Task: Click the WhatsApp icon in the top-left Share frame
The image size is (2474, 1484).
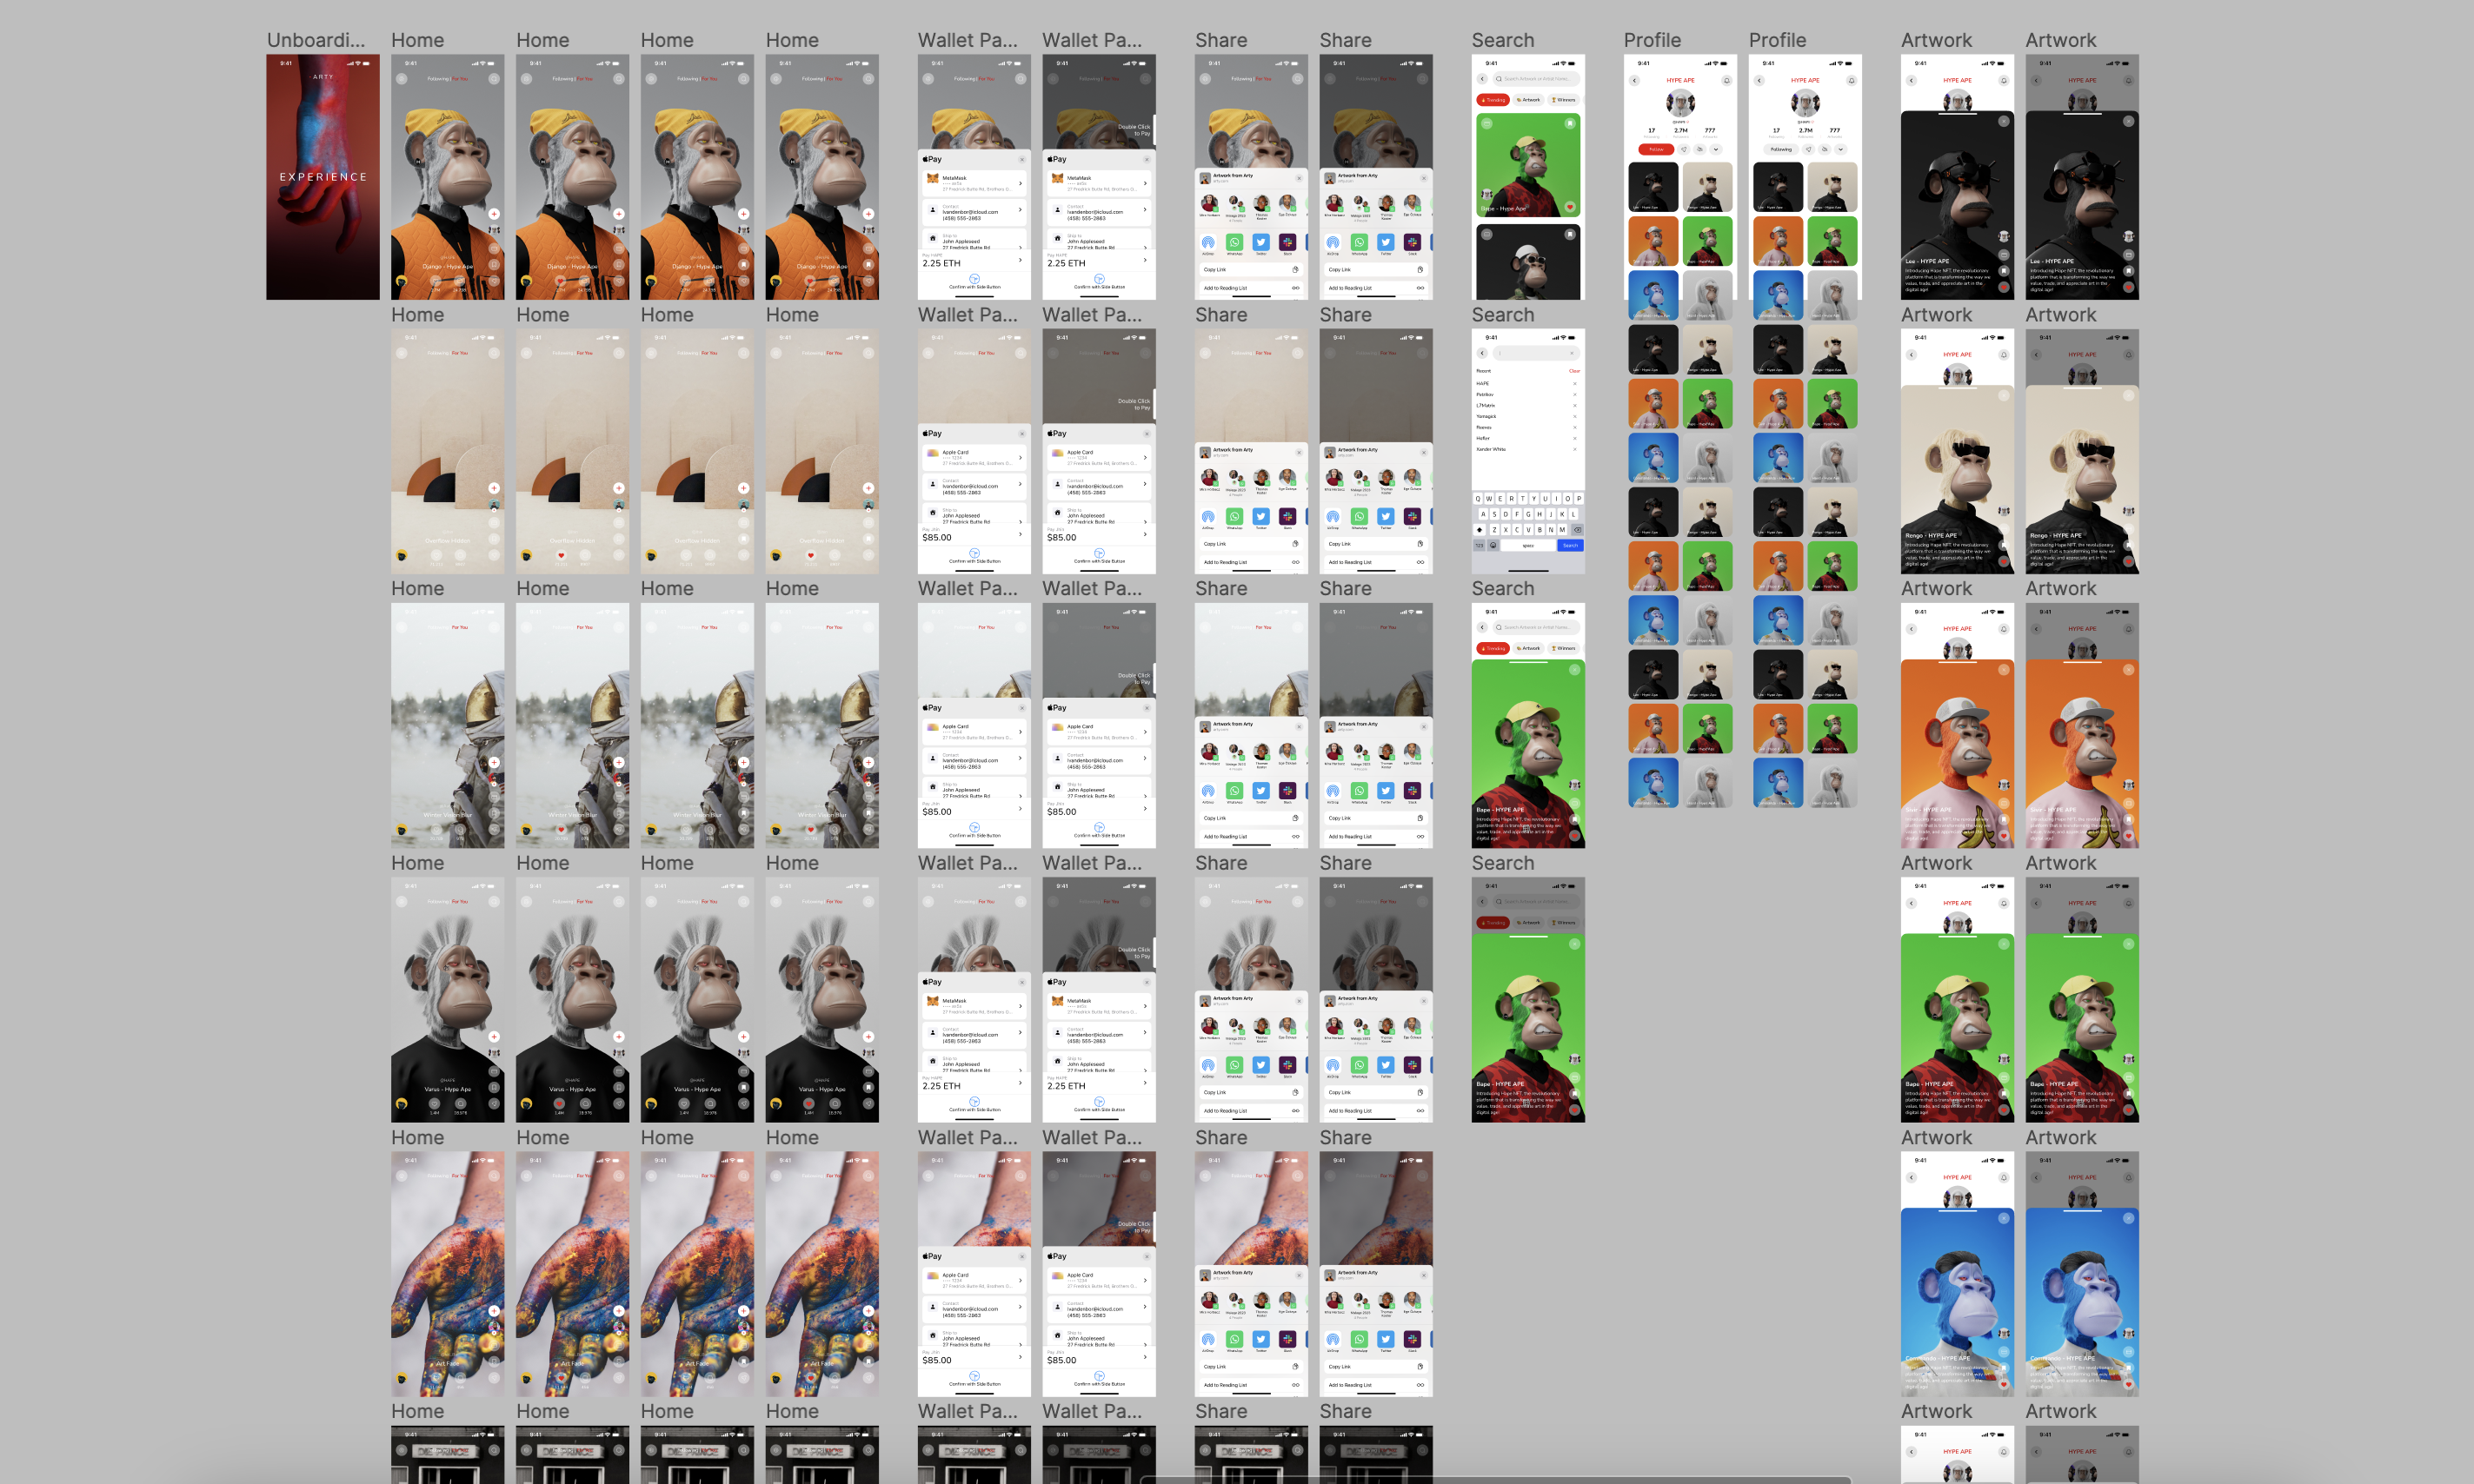Action: tap(1234, 242)
